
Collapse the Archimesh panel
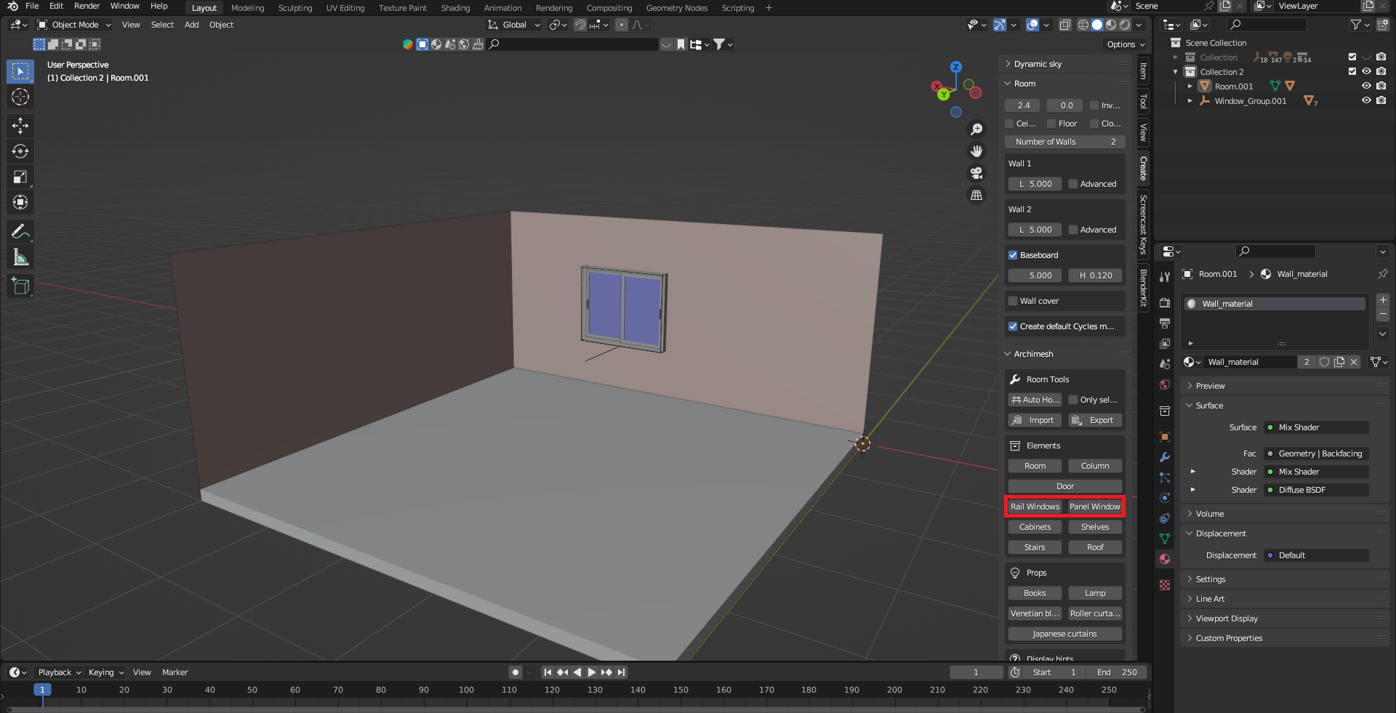(1065, 354)
